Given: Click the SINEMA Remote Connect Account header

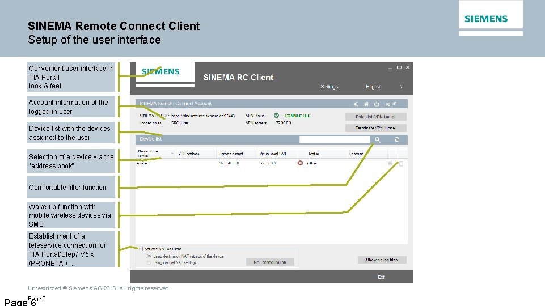Looking at the screenshot, I should pos(271,104).
